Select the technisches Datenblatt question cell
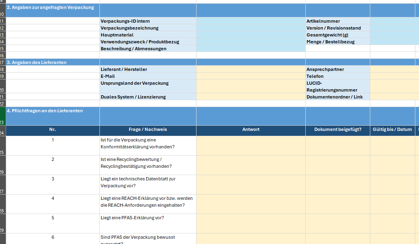Screen dimensions: 419x244 coord(148,184)
